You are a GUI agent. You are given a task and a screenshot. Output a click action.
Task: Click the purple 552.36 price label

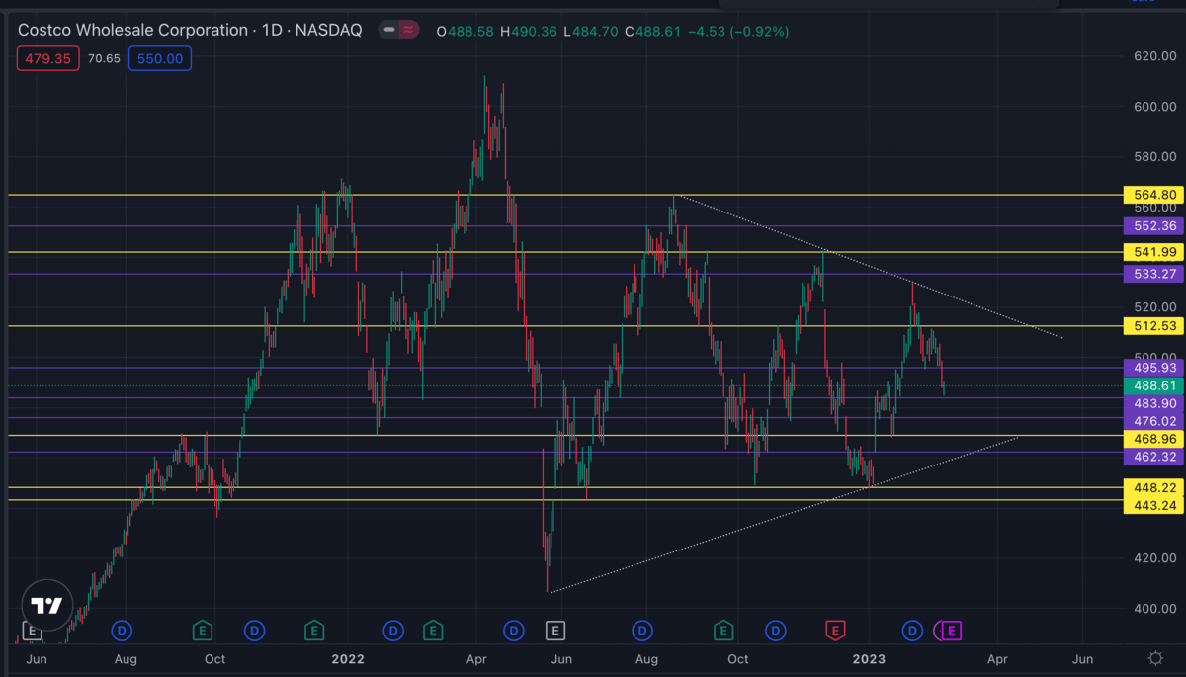tap(1153, 226)
